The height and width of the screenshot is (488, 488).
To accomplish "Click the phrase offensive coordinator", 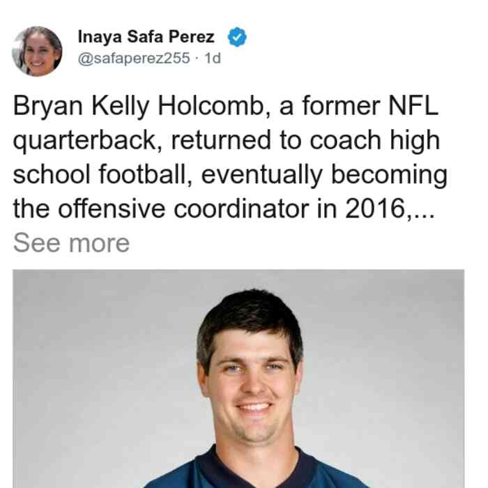I will pos(183,209).
